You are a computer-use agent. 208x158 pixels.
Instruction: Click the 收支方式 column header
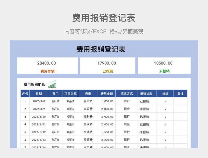127,93
